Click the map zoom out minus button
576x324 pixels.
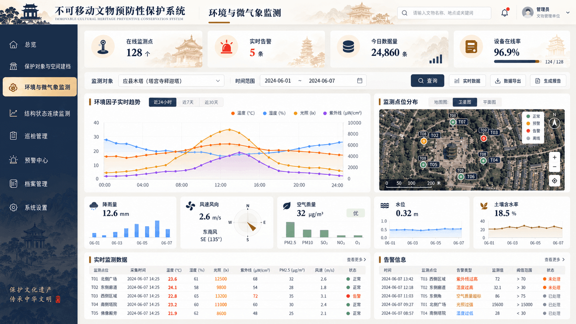[554, 167]
